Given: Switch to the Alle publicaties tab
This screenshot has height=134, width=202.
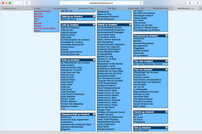Looking at the screenshot, I should coord(62,8).
